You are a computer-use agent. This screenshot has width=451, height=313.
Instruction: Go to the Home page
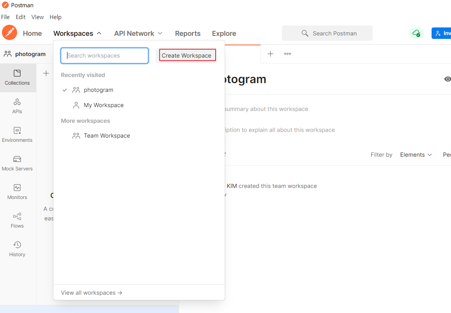32,34
